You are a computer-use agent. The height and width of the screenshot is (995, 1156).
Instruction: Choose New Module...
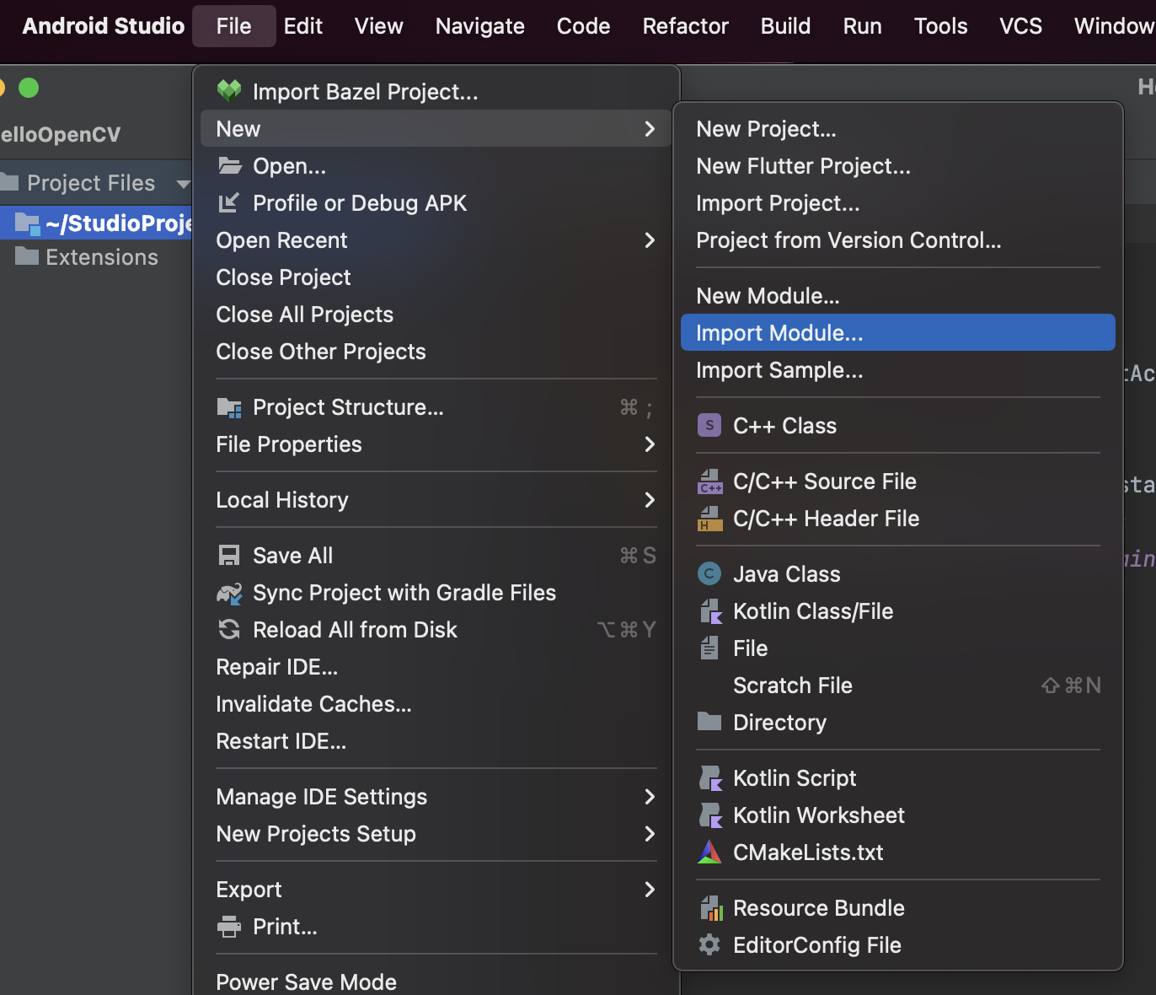[x=898, y=296]
